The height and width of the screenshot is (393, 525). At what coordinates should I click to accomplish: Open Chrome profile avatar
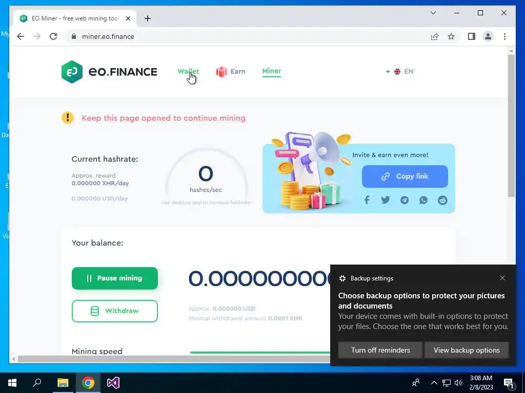[x=488, y=36]
